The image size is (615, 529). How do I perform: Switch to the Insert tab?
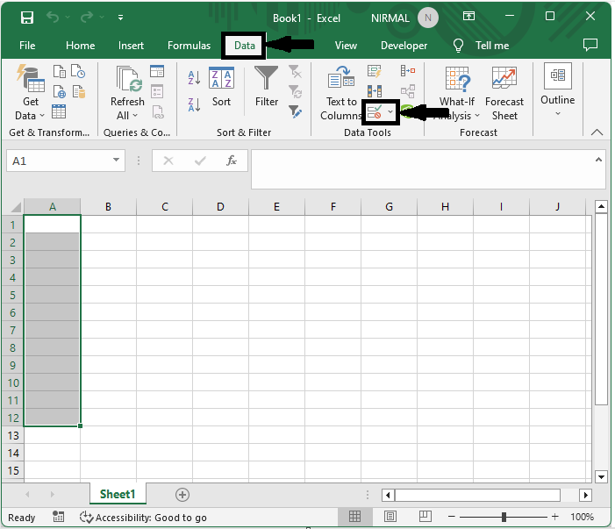click(131, 46)
